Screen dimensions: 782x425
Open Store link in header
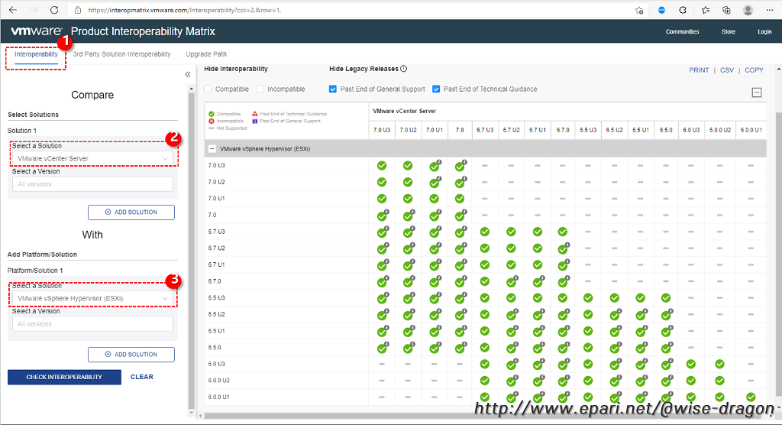728,31
